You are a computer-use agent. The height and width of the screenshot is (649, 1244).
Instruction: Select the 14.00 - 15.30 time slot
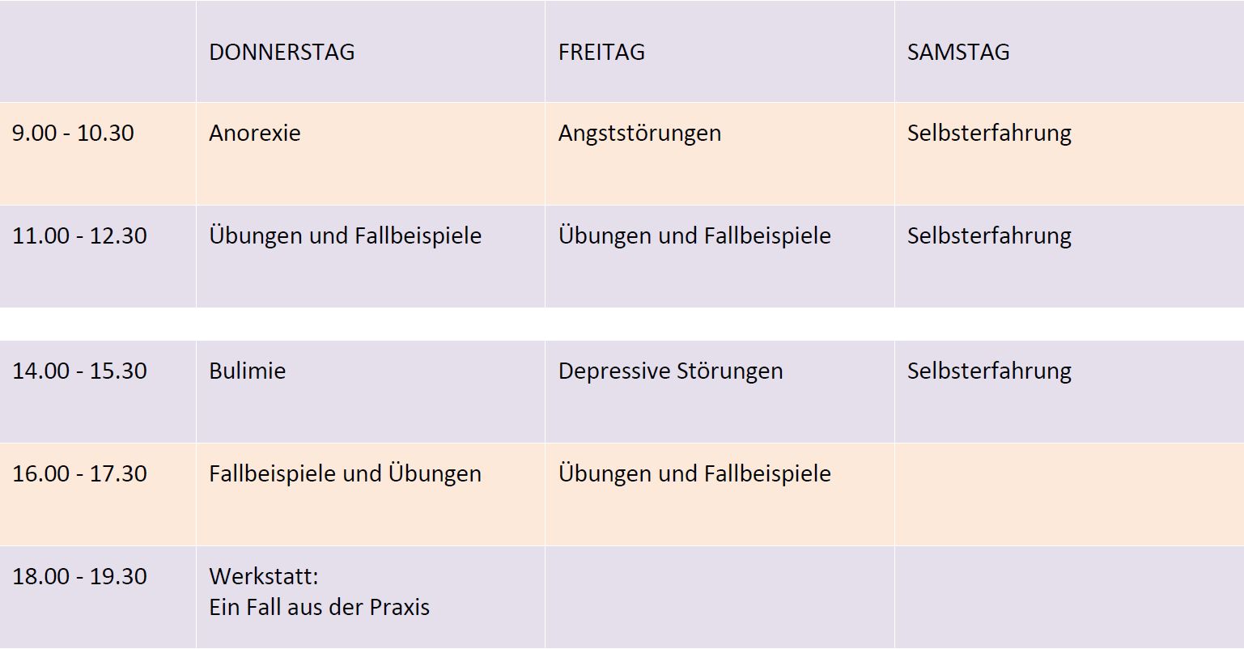79,371
